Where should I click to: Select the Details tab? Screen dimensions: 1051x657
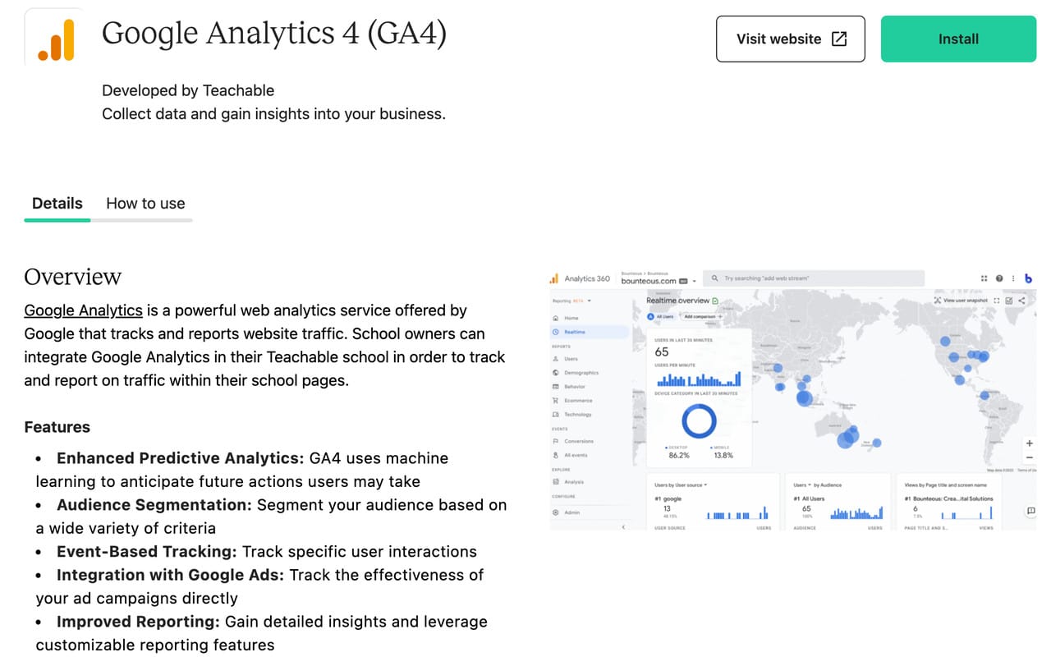[57, 203]
